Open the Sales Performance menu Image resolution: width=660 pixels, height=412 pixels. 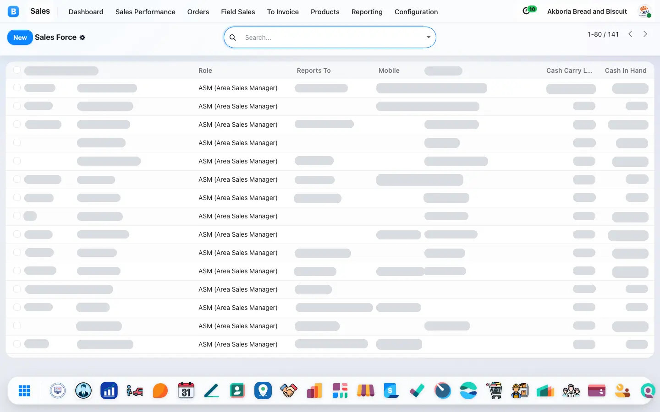pos(145,12)
